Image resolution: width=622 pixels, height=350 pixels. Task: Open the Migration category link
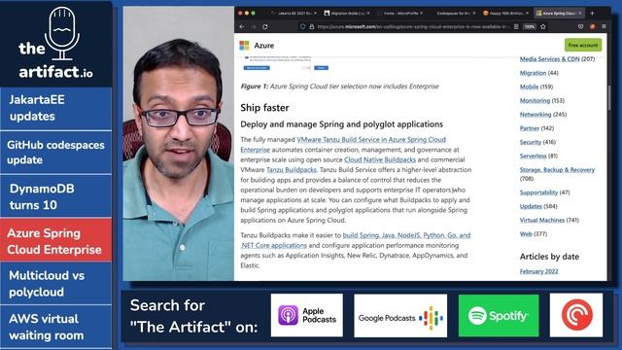coord(533,73)
